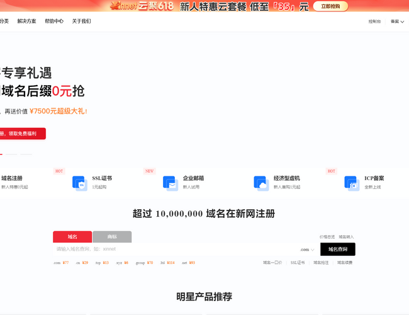Click the 经济型虚机 product title
This screenshot has width=409, height=315.
(287, 178)
